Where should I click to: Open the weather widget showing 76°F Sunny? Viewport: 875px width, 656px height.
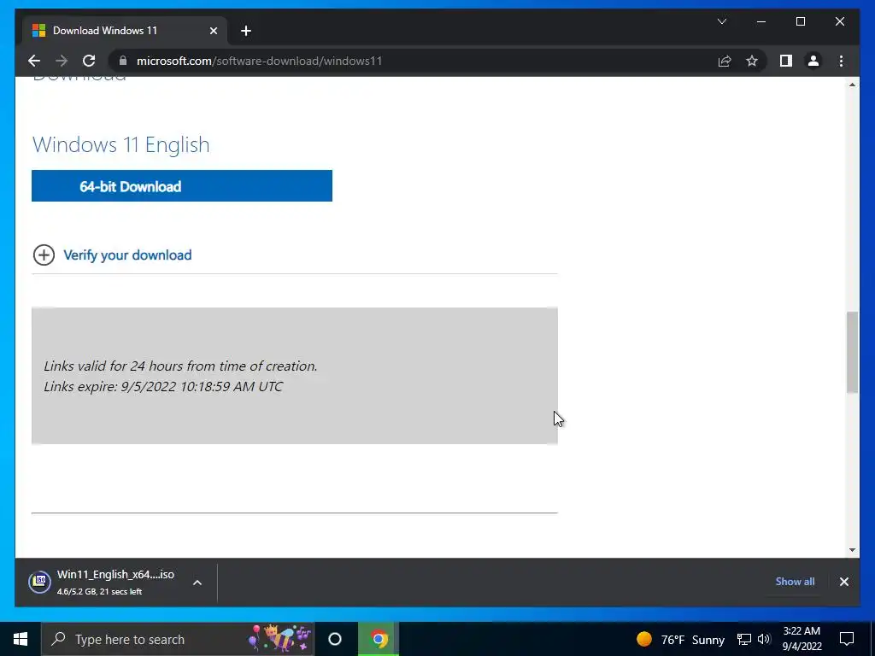pyautogui.click(x=679, y=639)
